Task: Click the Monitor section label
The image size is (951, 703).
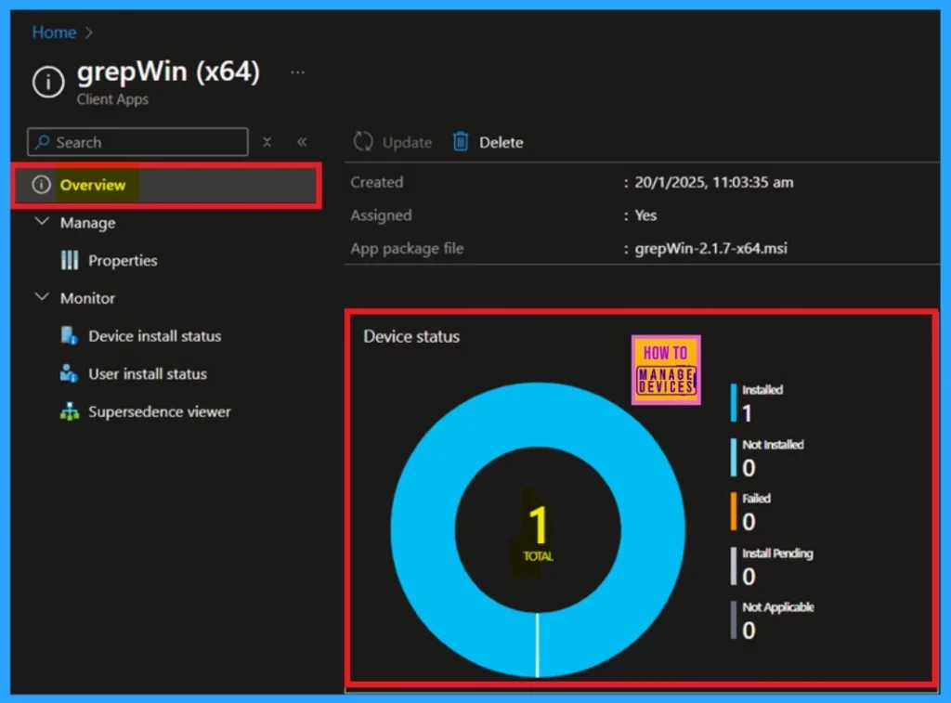Action: click(88, 298)
